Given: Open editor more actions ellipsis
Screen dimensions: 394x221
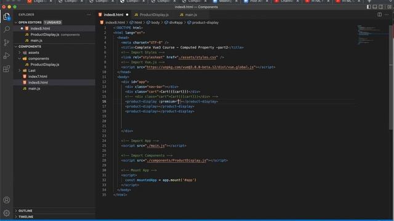Looking at the screenshot, I should 387,15.
